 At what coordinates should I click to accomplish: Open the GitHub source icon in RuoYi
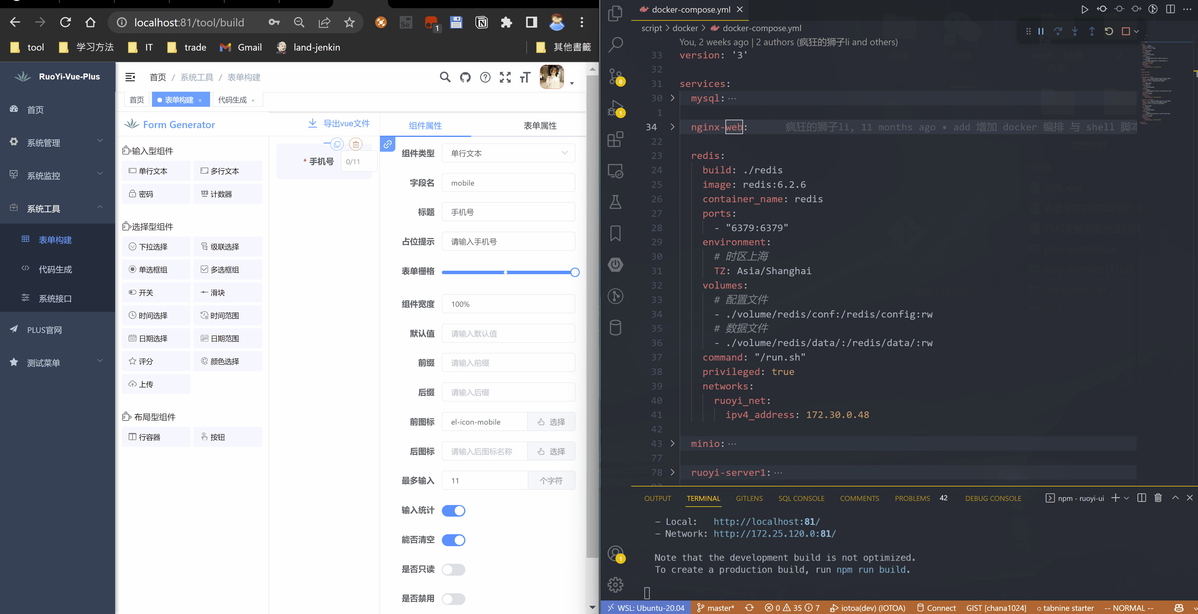coord(465,77)
